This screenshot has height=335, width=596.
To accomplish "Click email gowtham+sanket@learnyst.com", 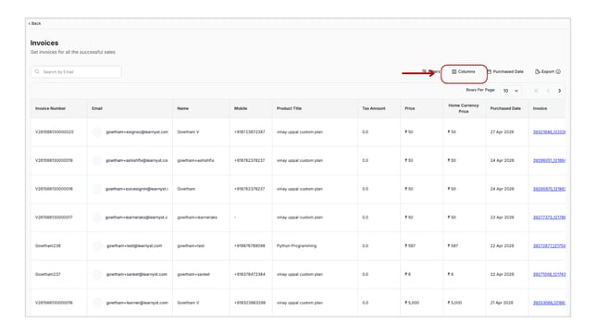I will 136,274.
